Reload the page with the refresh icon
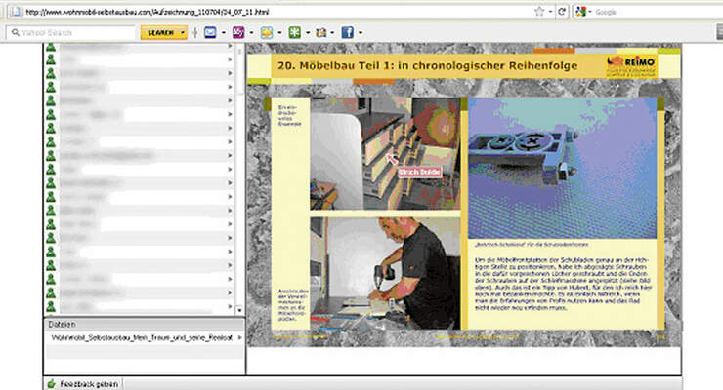The width and height of the screenshot is (723, 390). (562, 12)
